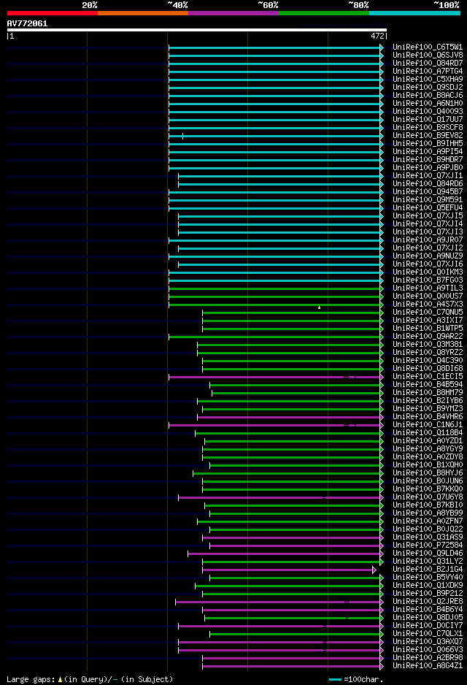
Task: Click the UniRef100_B8HYJ6 entry
Action: 428,472
